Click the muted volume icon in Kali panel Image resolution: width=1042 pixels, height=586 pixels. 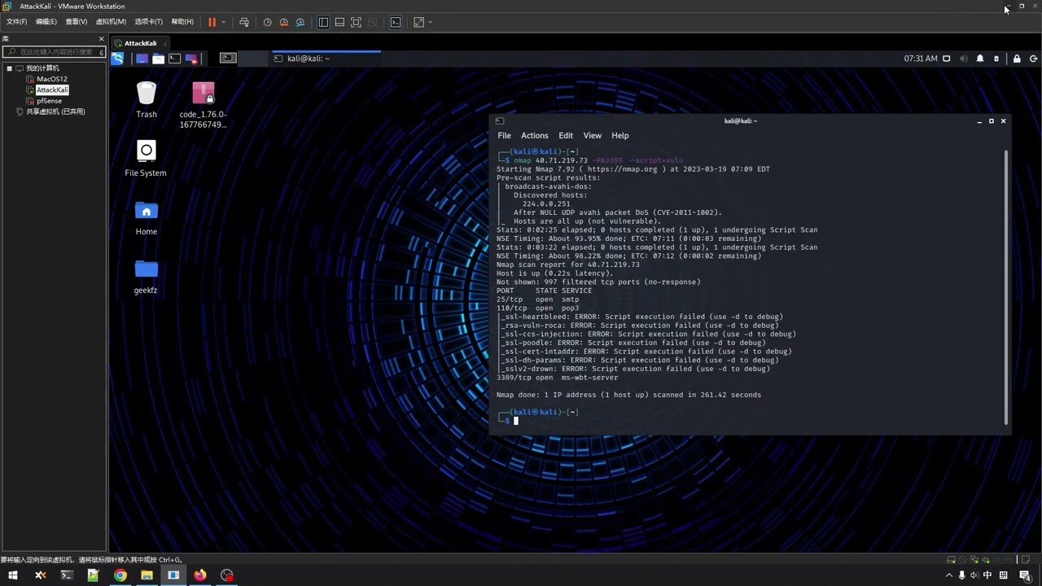click(964, 59)
